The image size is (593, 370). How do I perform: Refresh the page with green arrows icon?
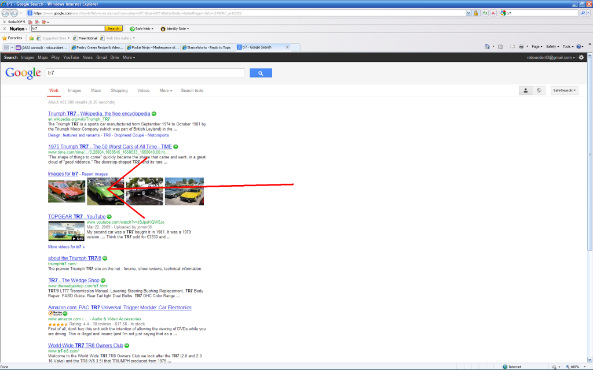pos(485,13)
